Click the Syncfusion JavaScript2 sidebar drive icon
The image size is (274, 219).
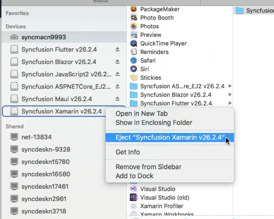click(14, 74)
